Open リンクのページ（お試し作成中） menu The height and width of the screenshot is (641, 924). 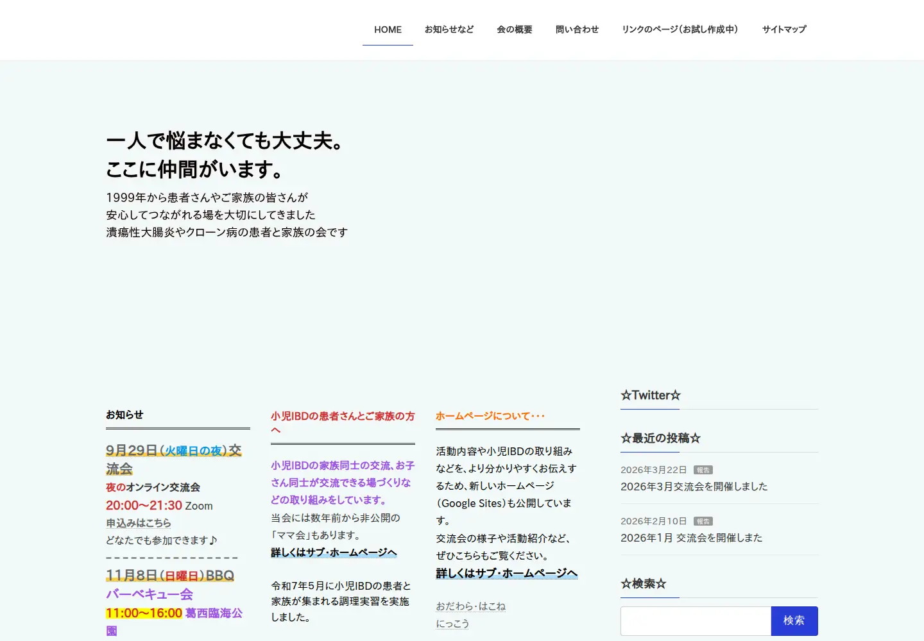pyautogui.click(x=680, y=29)
